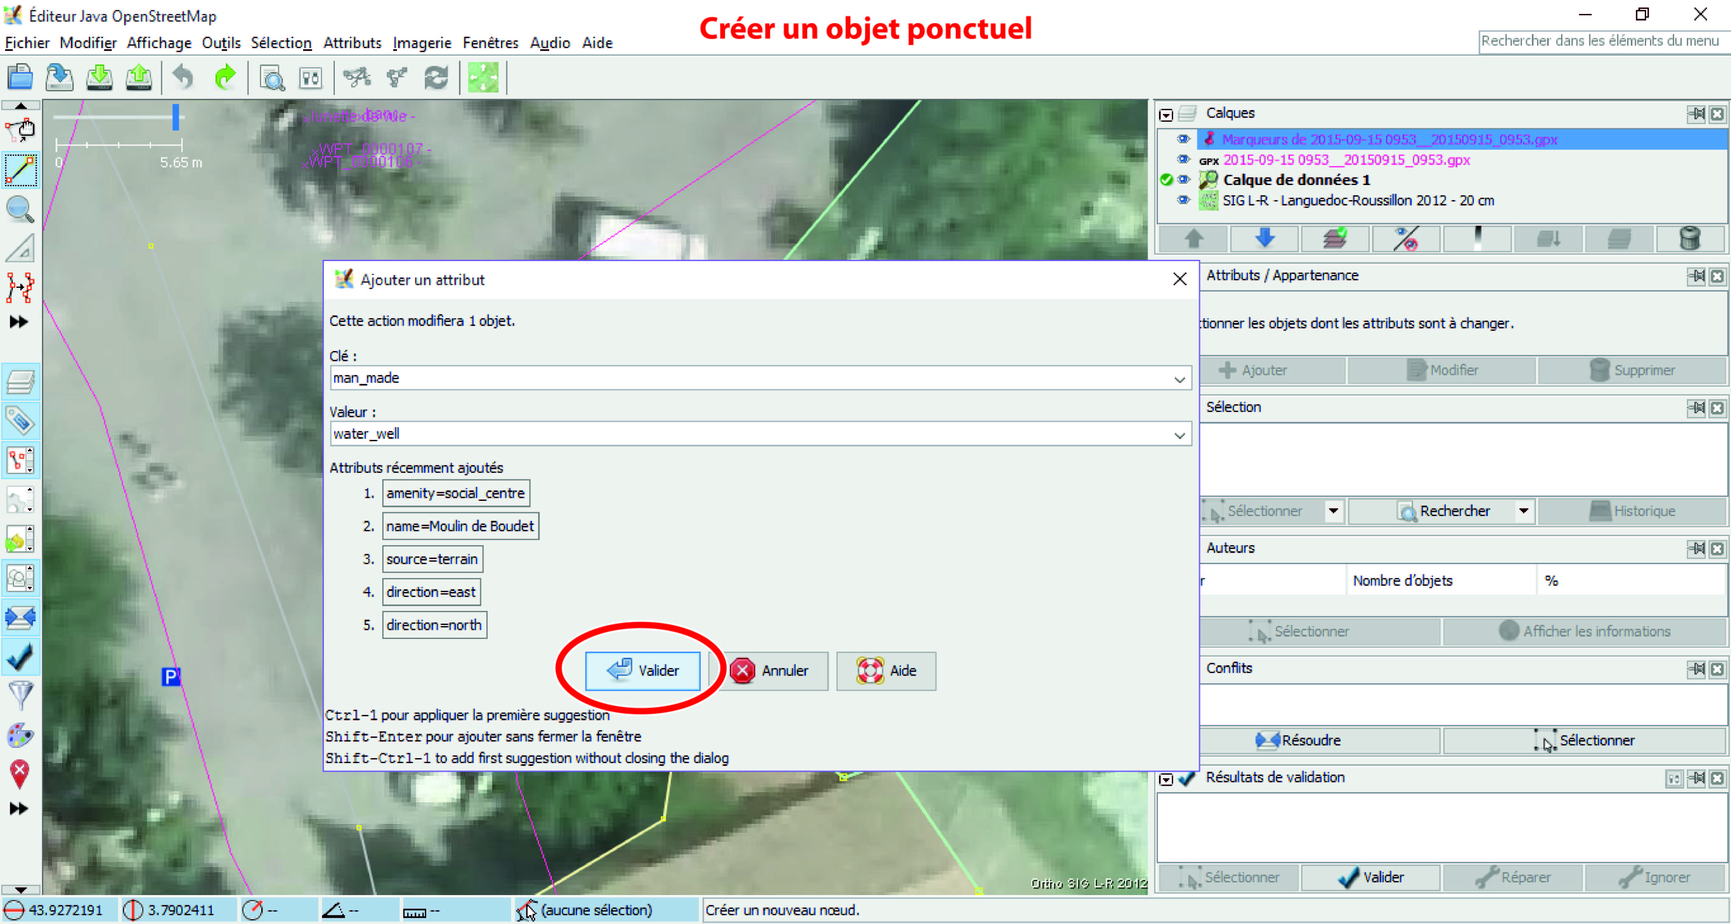Open the search objects toolbar icon

pyautogui.click(x=272, y=78)
